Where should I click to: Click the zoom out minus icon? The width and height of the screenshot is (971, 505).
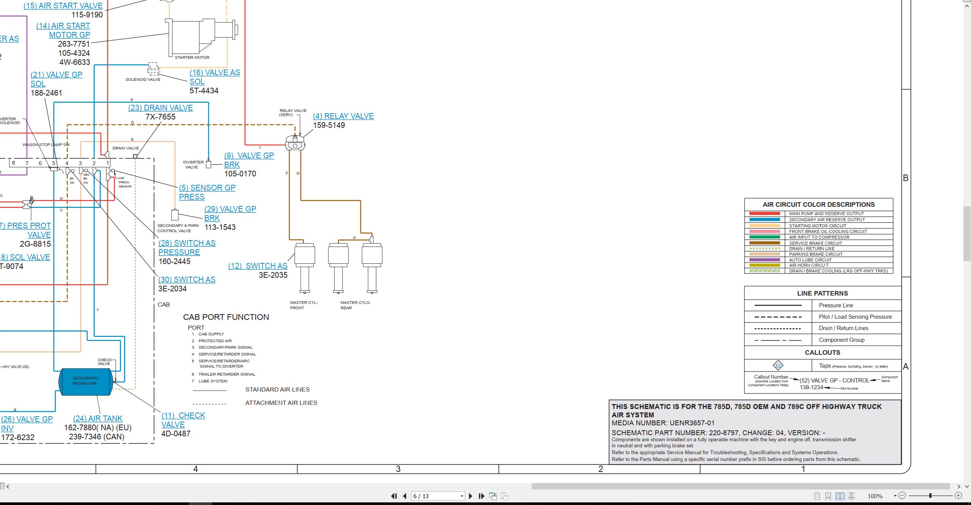point(902,496)
